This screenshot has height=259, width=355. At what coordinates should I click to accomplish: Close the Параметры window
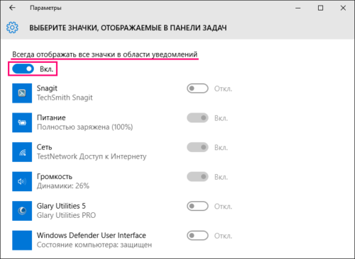pyautogui.click(x=343, y=8)
